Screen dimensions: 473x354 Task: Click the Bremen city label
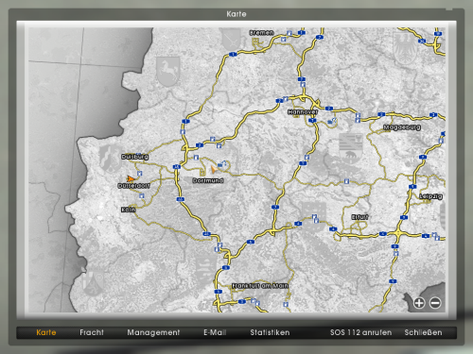(261, 33)
